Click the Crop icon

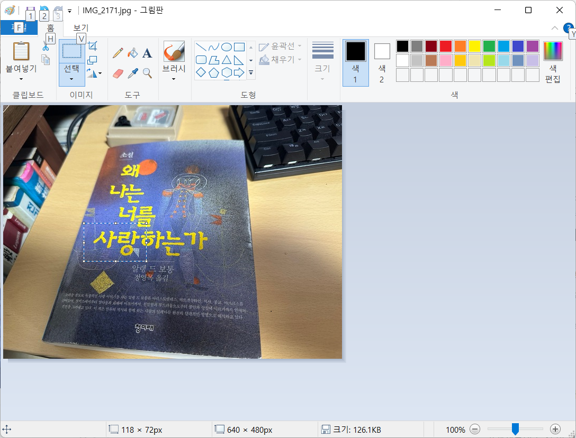click(93, 46)
